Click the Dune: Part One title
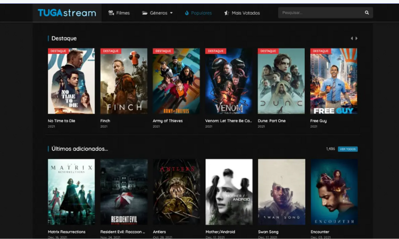Viewport: 399px width, 239px height. (x=271, y=121)
